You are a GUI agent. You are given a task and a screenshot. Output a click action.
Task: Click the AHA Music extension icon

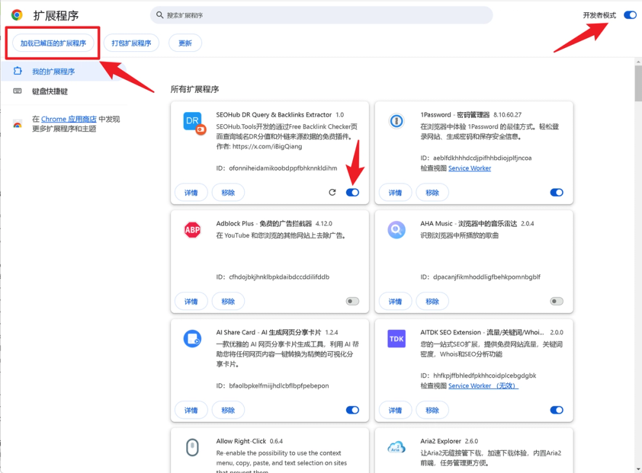click(x=396, y=229)
